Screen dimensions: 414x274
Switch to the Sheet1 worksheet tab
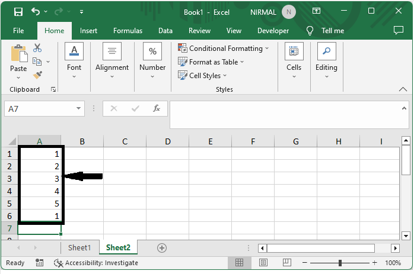tap(79, 248)
